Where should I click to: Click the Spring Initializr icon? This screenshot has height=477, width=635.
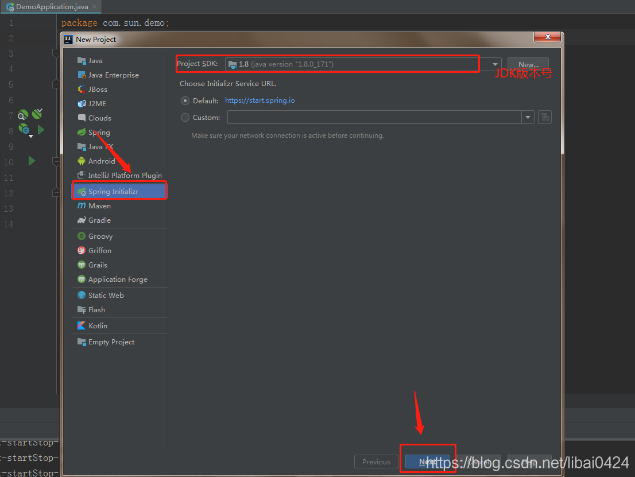tap(82, 192)
